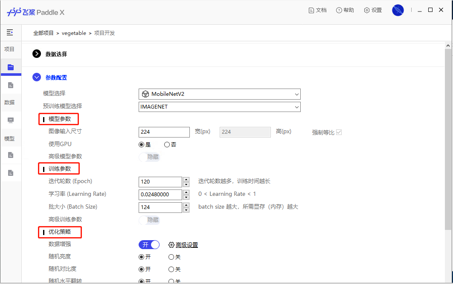Select 关 radio for 随机亮度

171,257
